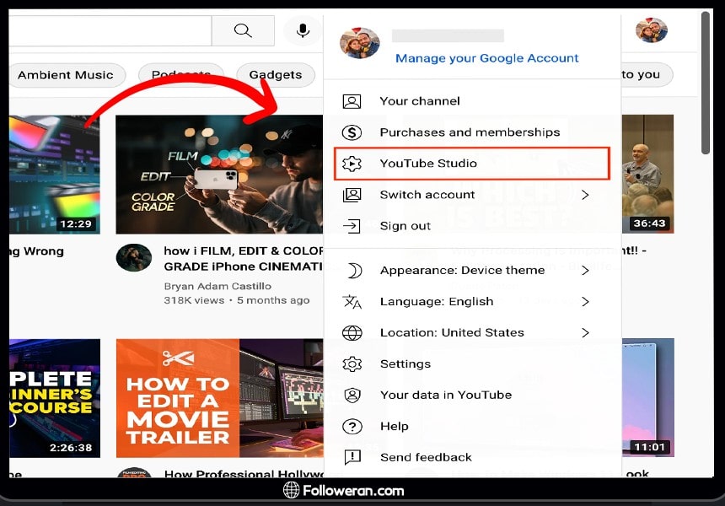This screenshot has height=506, width=725.
Task: Select the Gadgets filter chip
Action: pos(275,75)
